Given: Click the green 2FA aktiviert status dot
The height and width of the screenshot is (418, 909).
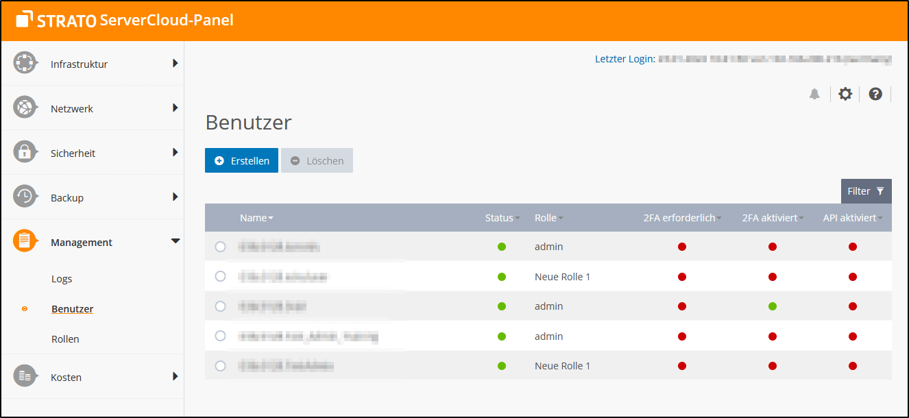Looking at the screenshot, I should point(773,306).
